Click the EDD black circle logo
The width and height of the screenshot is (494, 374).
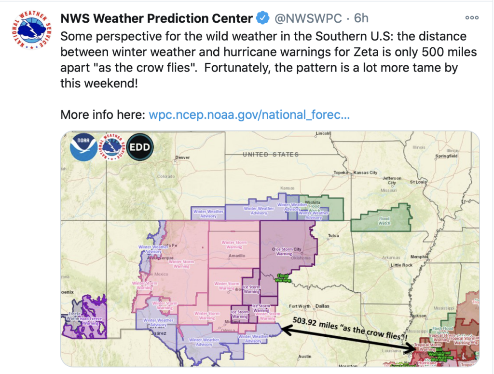click(x=140, y=147)
